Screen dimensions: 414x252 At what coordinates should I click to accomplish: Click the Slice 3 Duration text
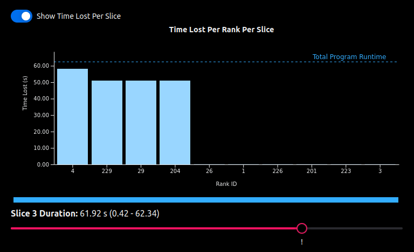(x=85, y=213)
